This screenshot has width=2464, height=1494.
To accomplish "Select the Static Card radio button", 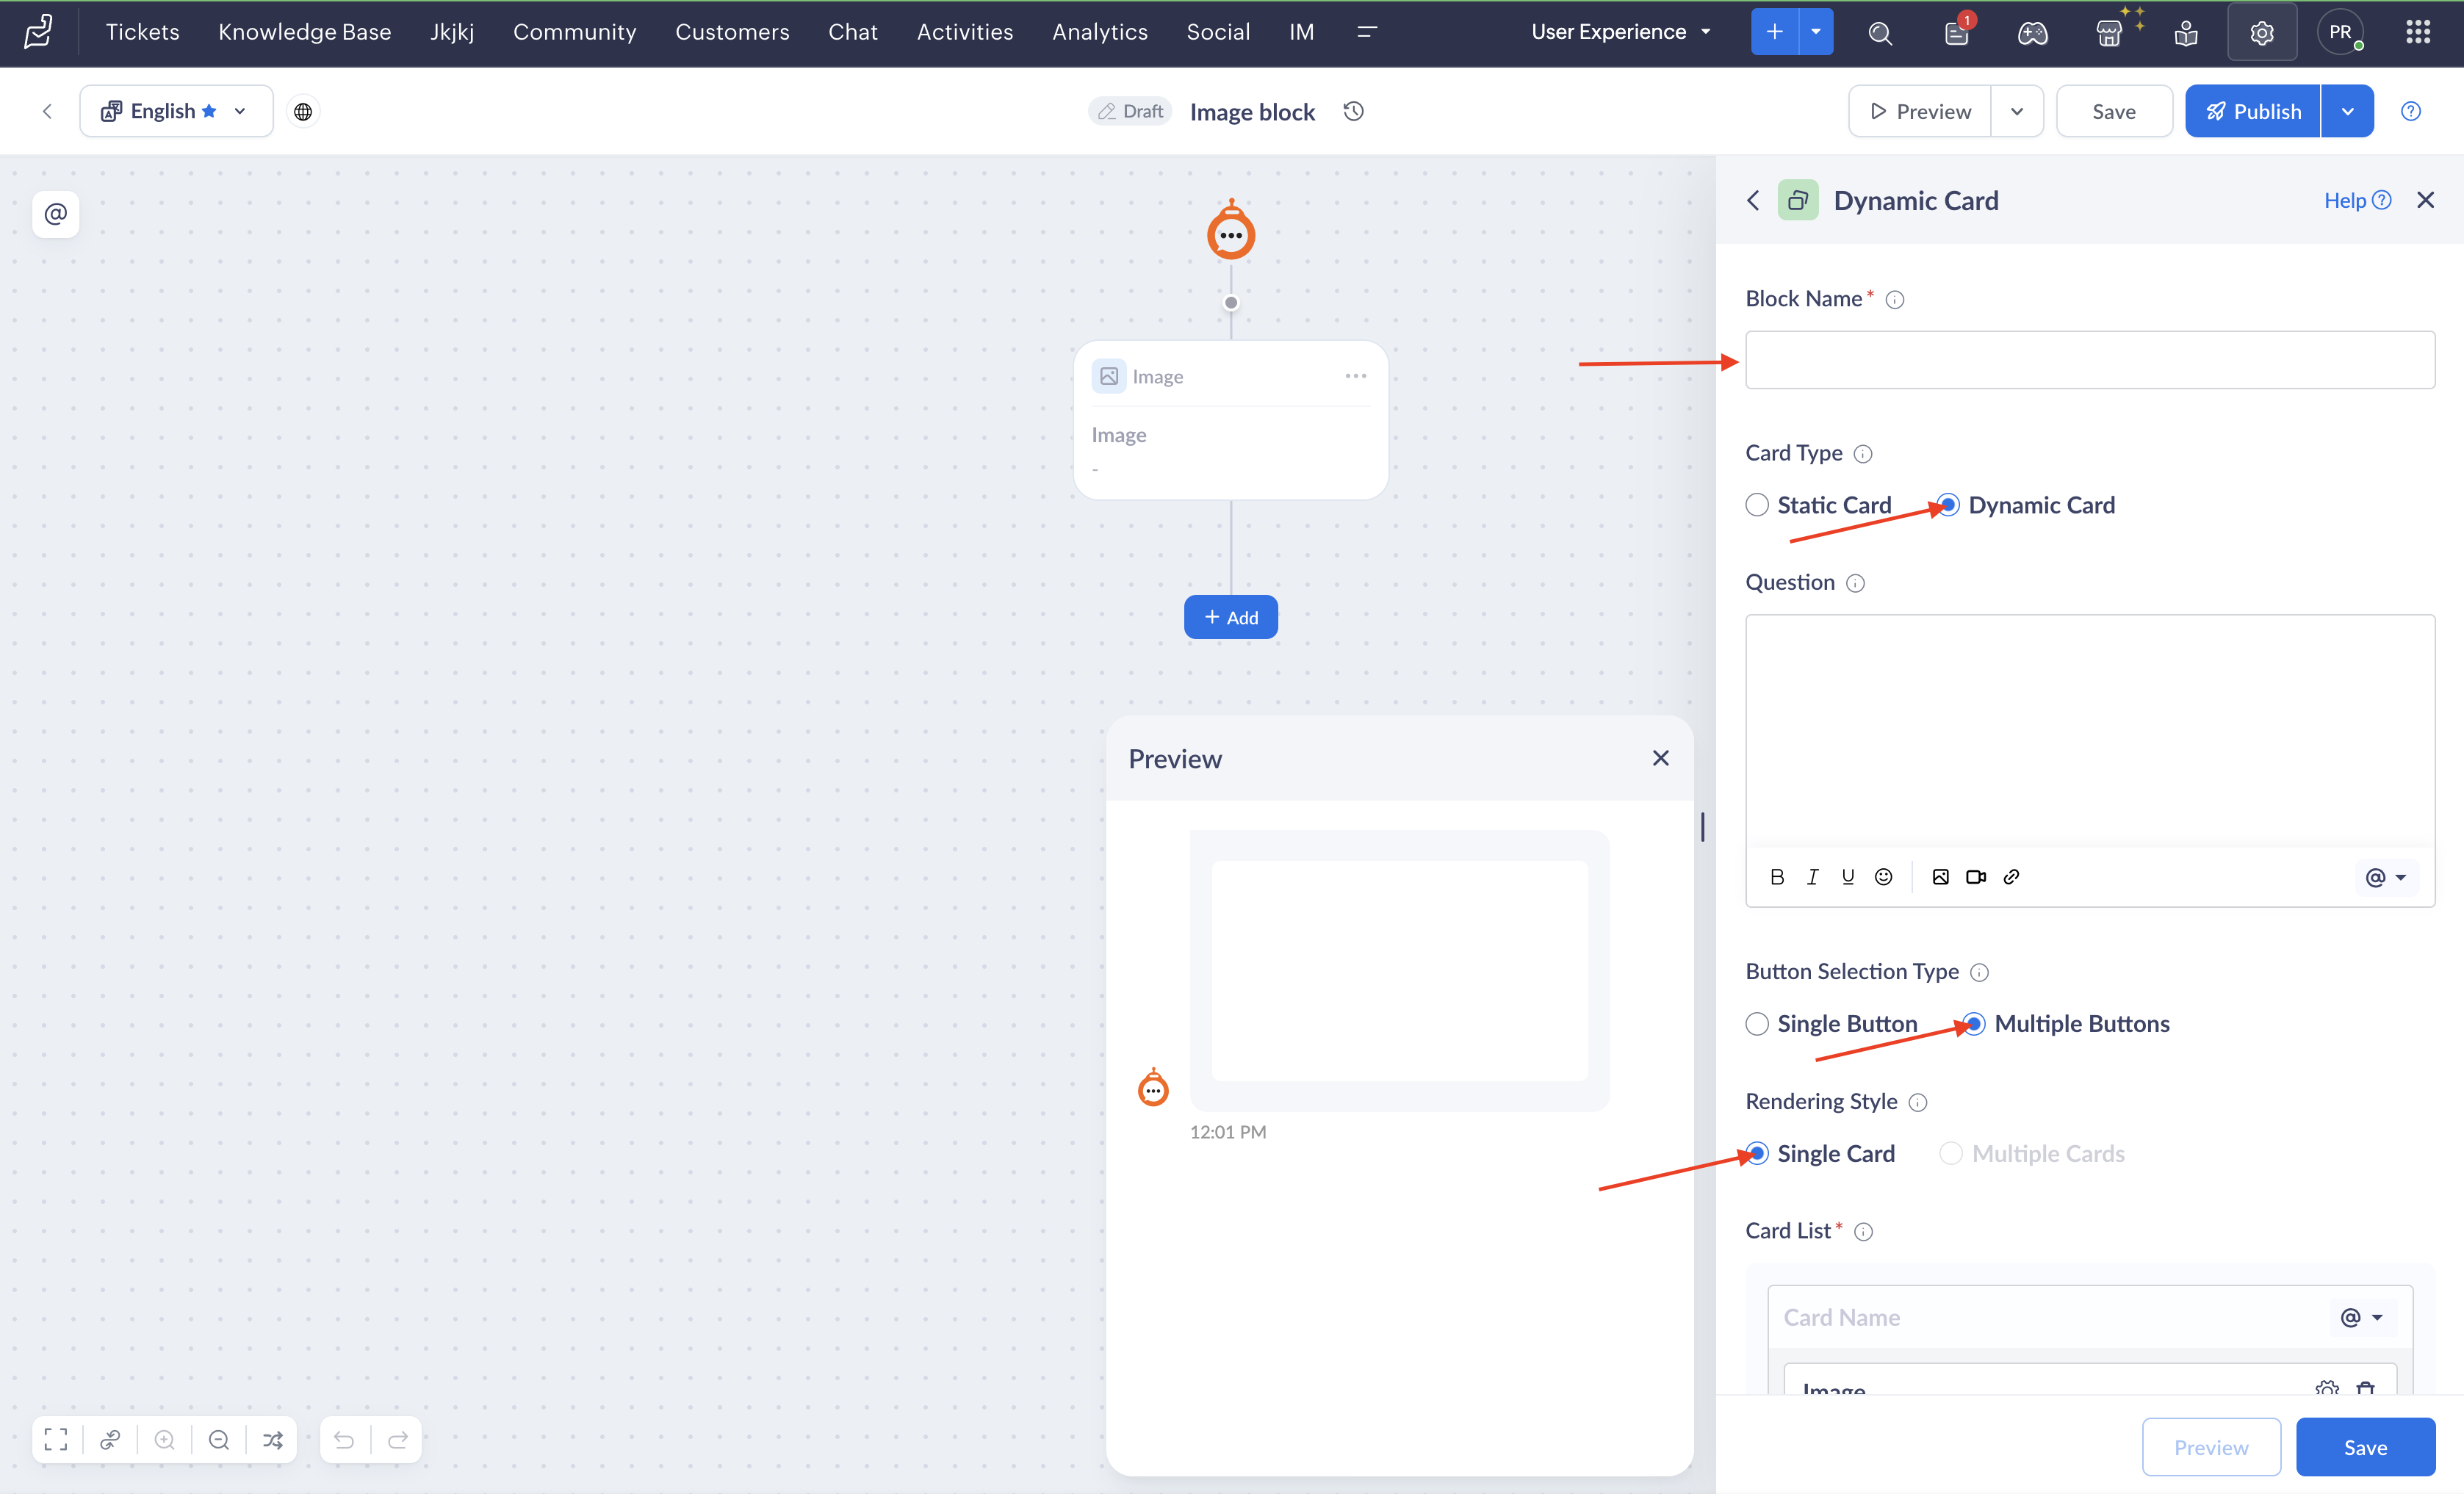I will point(1757,505).
